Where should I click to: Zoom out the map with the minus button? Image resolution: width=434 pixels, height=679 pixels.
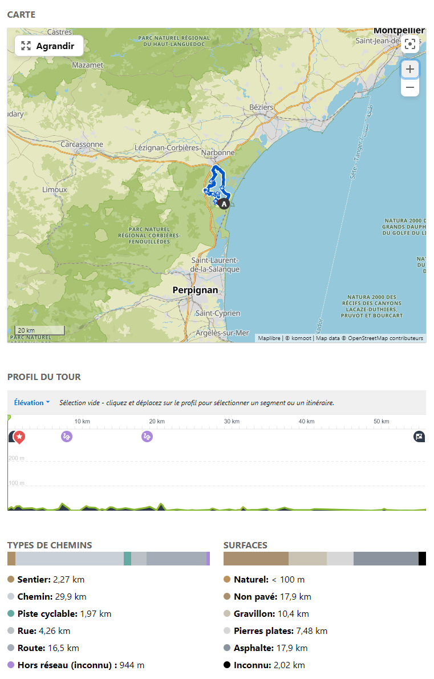click(x=410, y=87)
